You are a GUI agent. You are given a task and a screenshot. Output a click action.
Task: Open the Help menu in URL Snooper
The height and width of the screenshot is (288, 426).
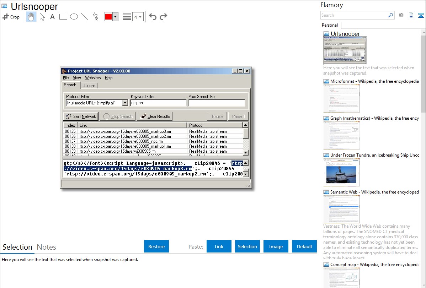(x=109, y=78)
